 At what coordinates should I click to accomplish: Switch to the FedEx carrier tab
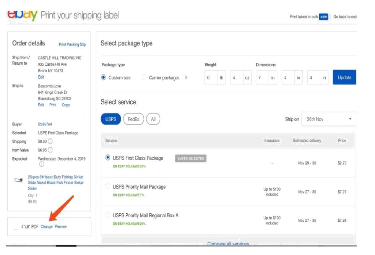[133, 119]
